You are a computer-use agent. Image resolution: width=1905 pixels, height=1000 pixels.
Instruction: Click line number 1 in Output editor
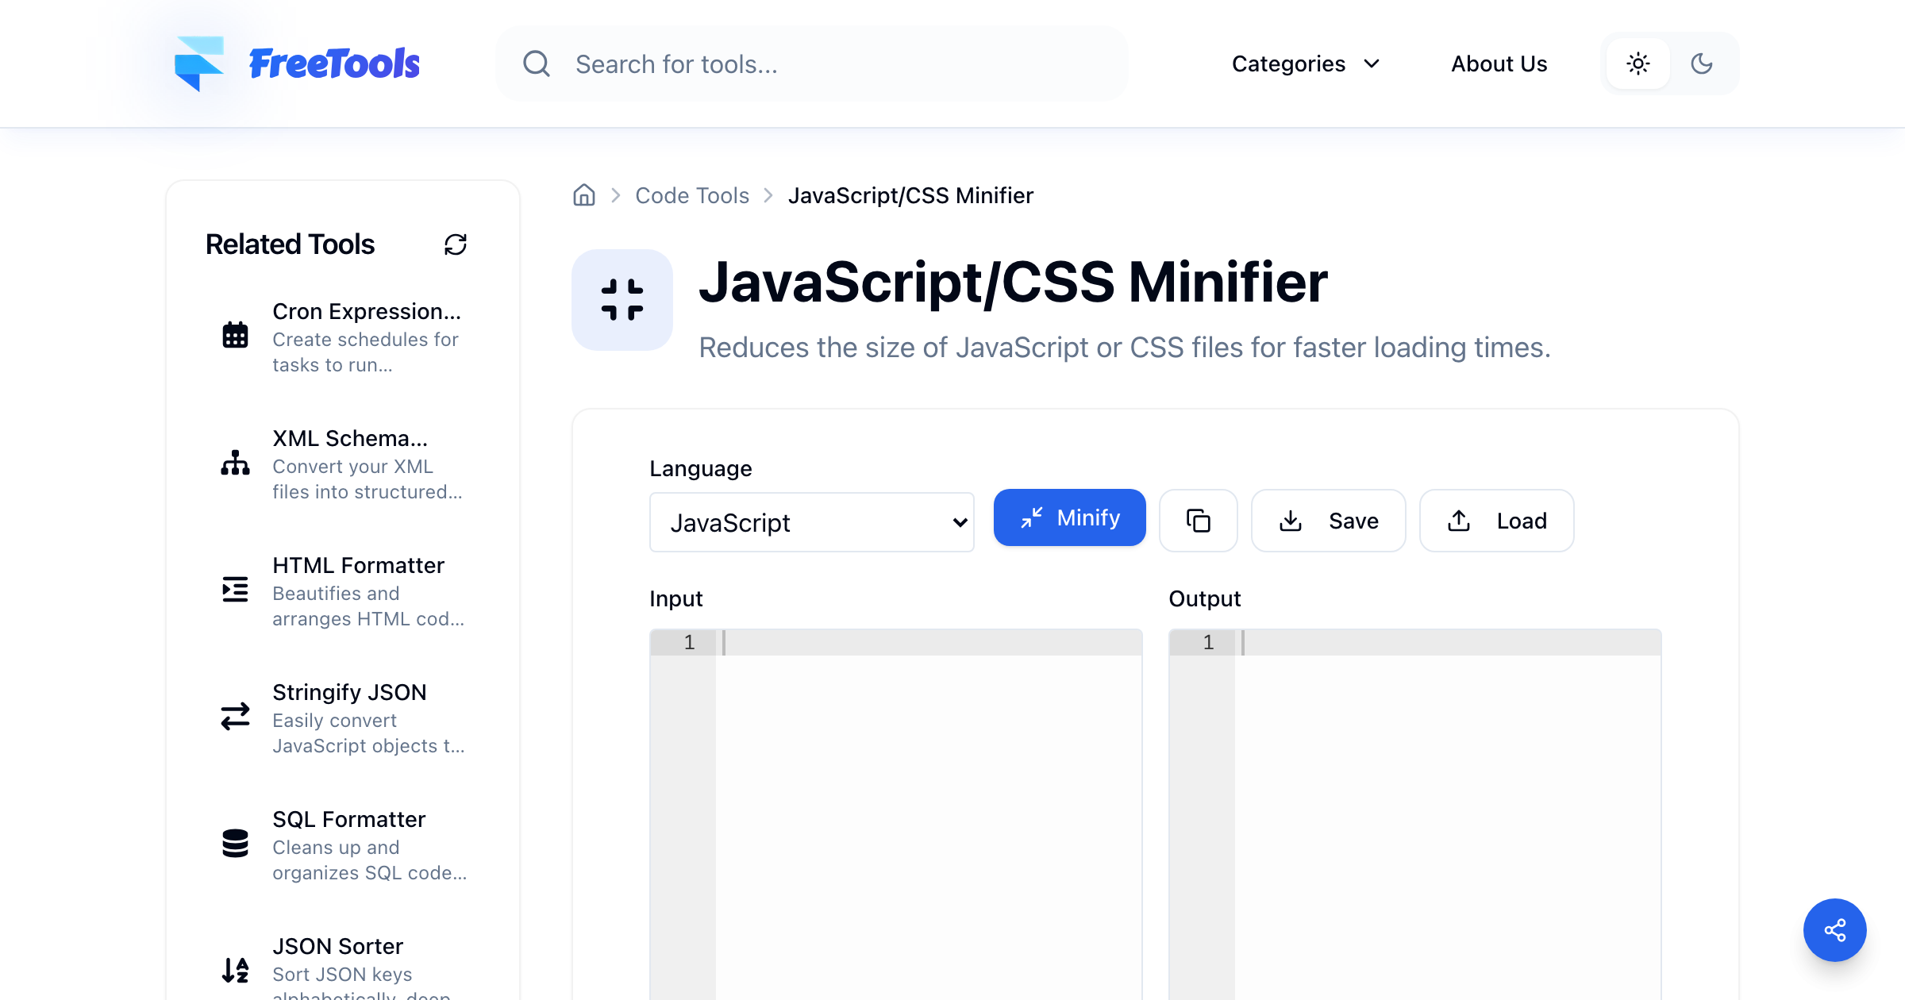(1208, 642)
